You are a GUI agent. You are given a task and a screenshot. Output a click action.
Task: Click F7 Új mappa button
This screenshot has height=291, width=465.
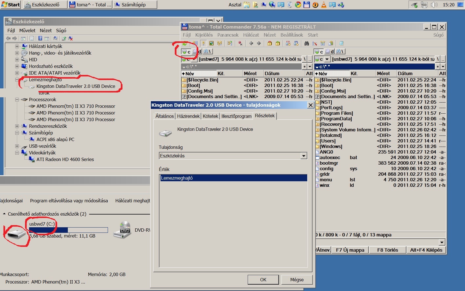pos(350,250)
